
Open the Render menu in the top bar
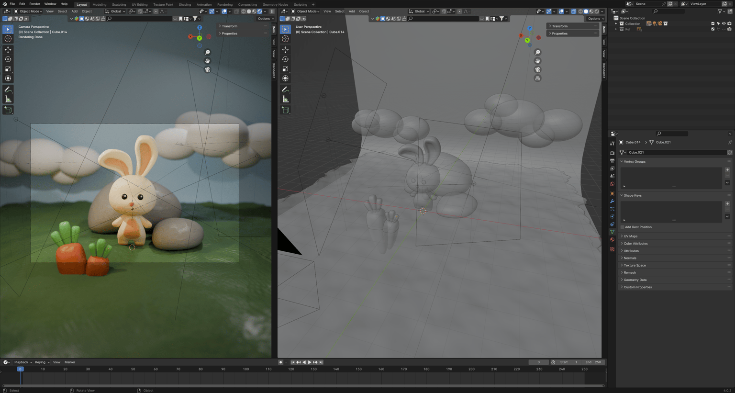click(x=34, y=4)
